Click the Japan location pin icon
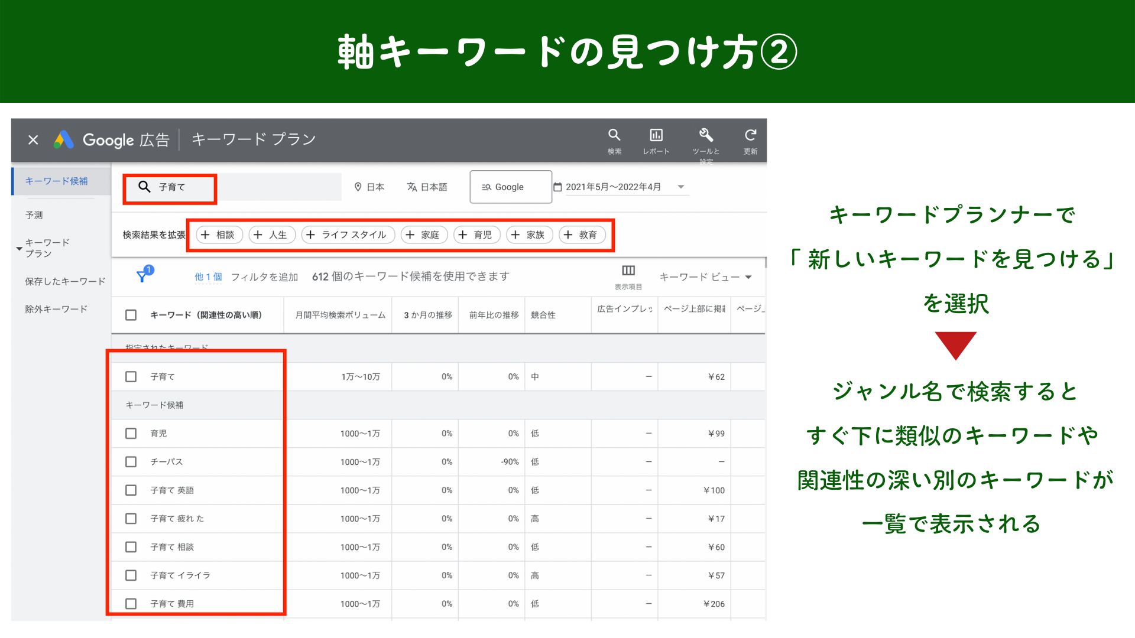Screen dimensions: 1135x638 [x=358, y=187]
